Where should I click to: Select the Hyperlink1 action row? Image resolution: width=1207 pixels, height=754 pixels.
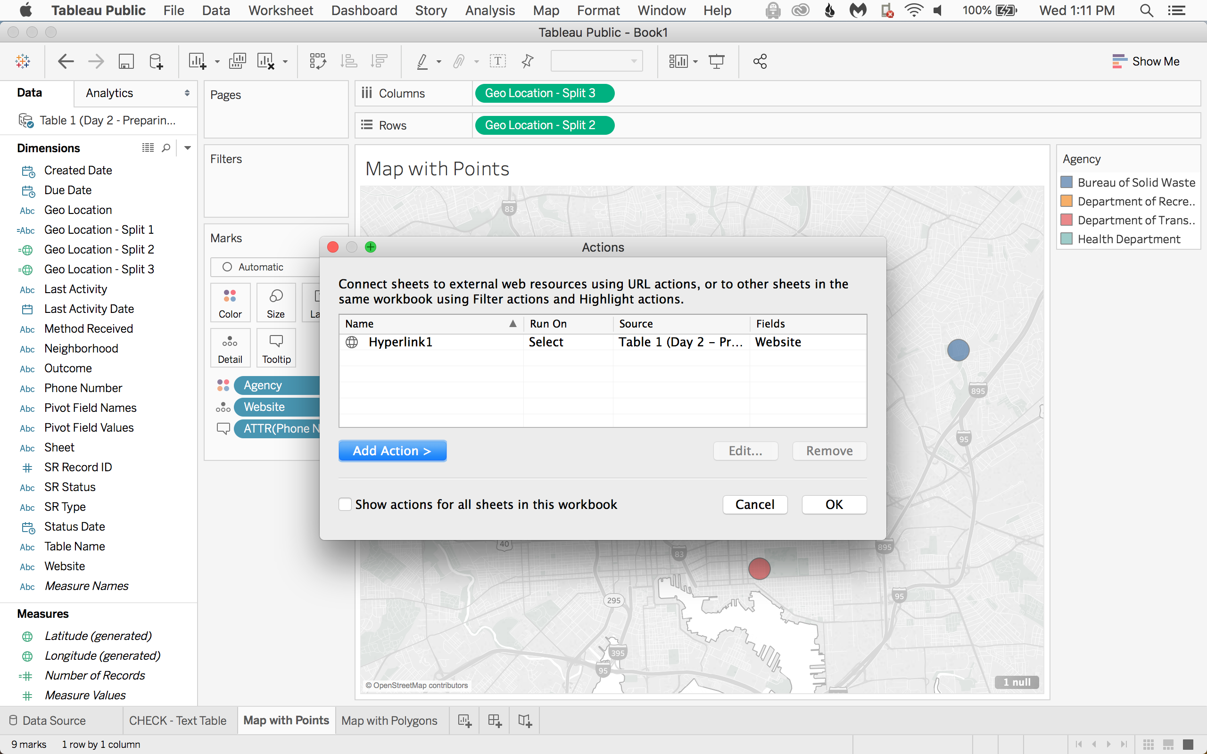click(603, 342)
